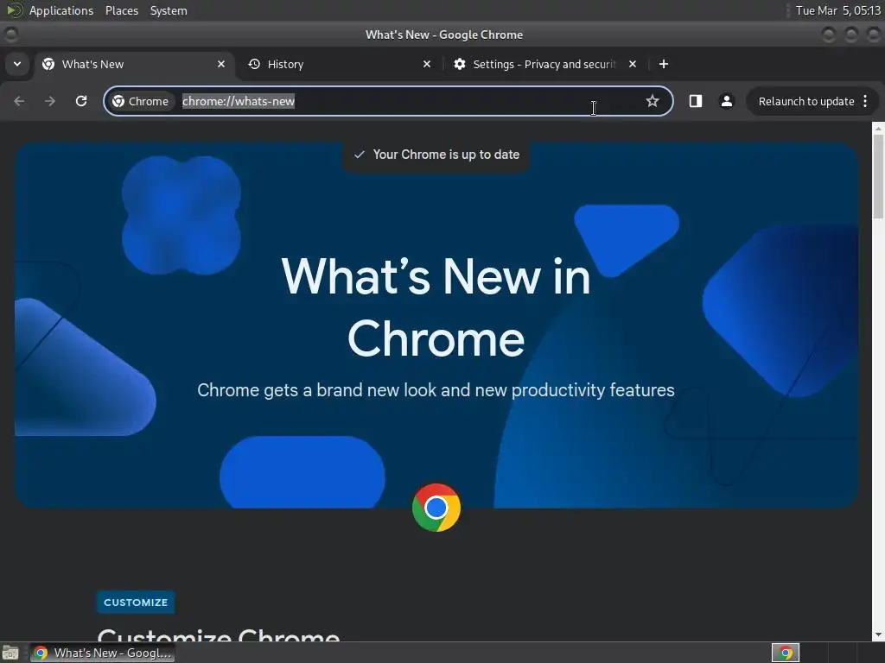The width and height of the screenshot is (885, 663).
Task: Click the Applications menu logo icon
Action: pyautogui.click(x=14, y=10)
